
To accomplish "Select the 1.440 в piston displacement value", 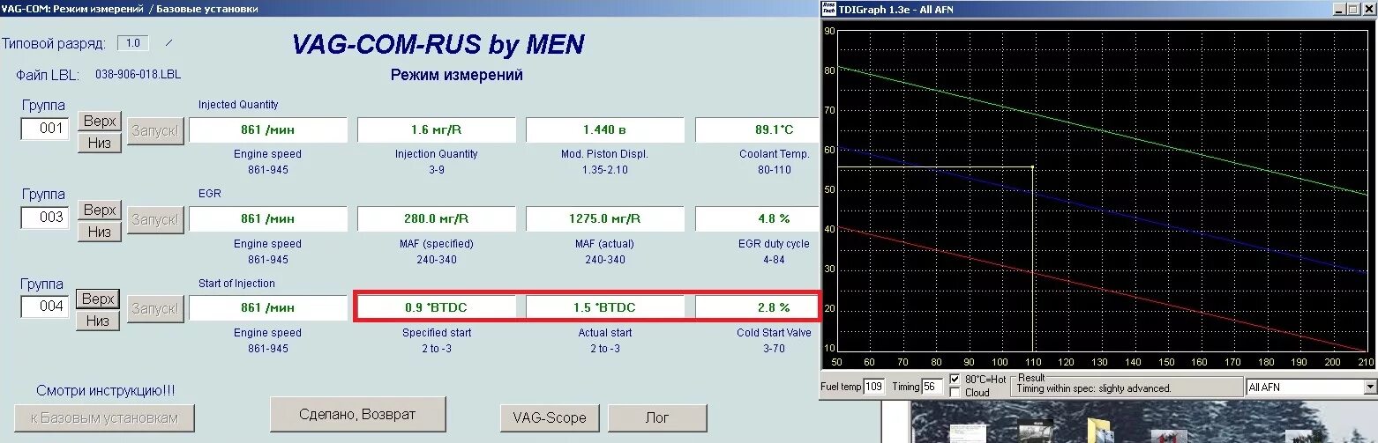I will coord(605,129).
